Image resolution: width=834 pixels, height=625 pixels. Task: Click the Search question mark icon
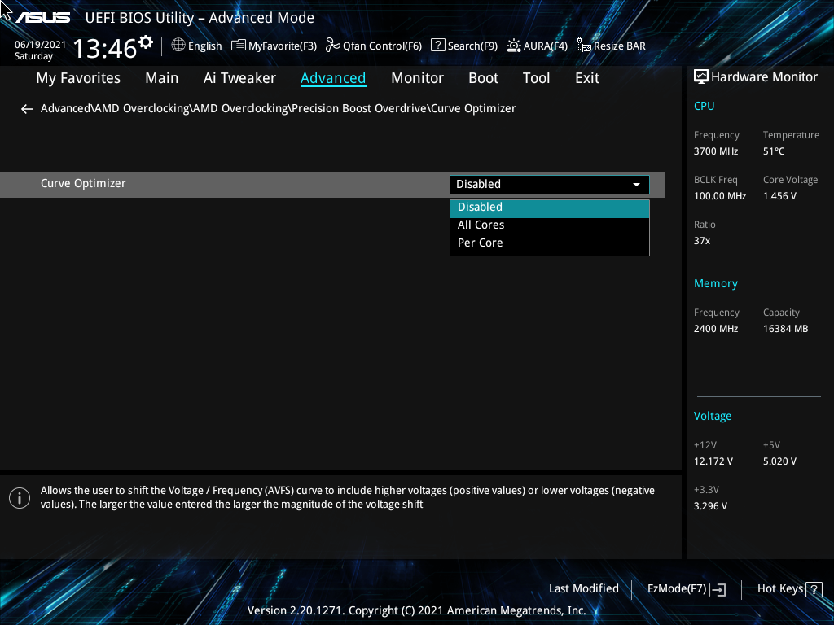(x=437, y=46)
